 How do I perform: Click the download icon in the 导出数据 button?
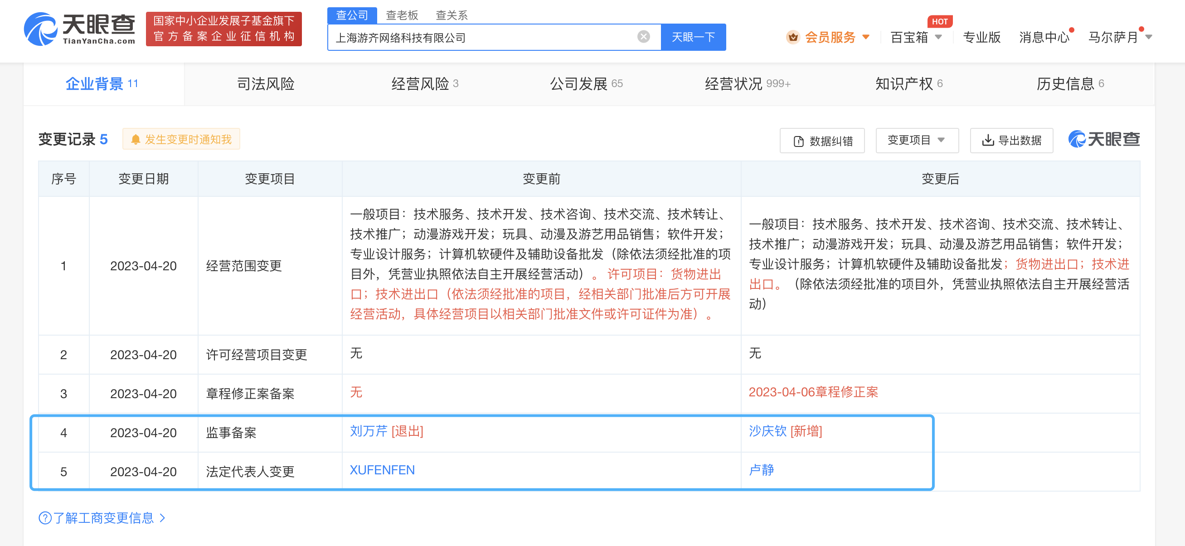pos(988,141)
